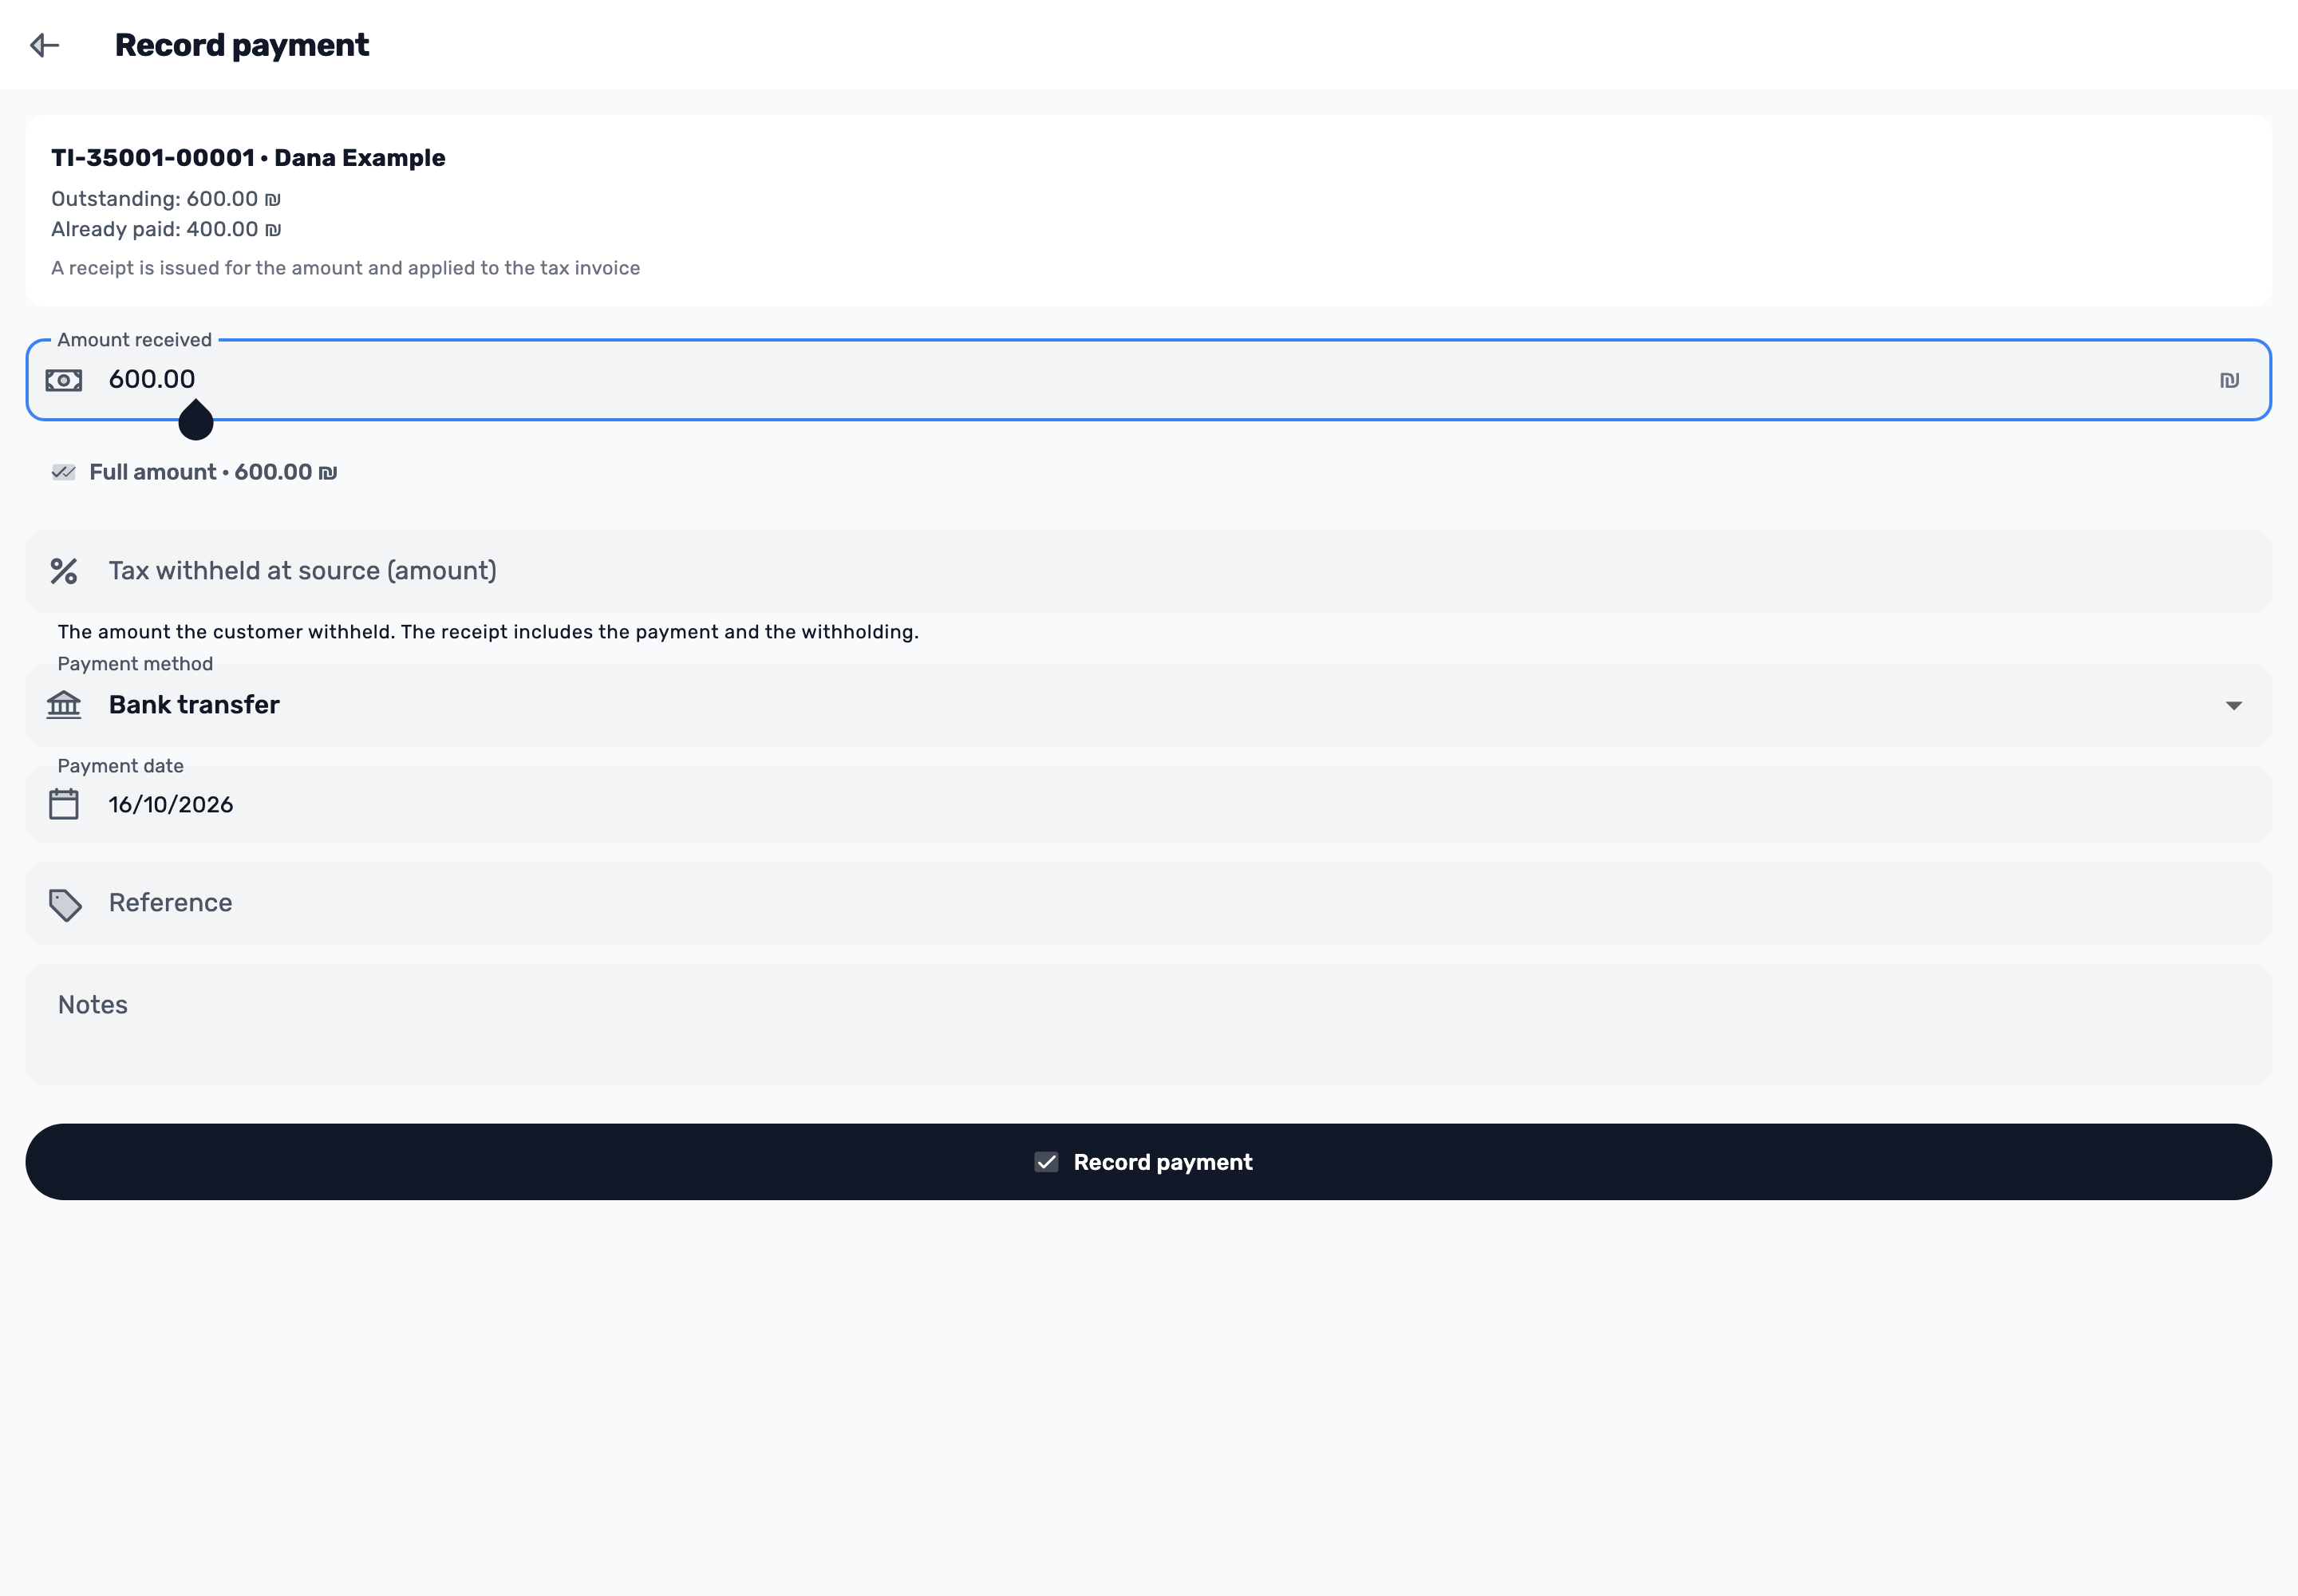This screenshot has height=1596, width=2298.
Task: Click the Payment date field 16/10/2026
Action: (x=1148, y=804)
